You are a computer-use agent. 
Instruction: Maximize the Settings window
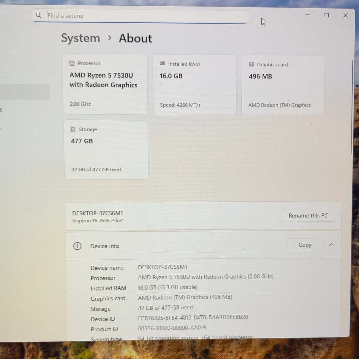point(327,15)
